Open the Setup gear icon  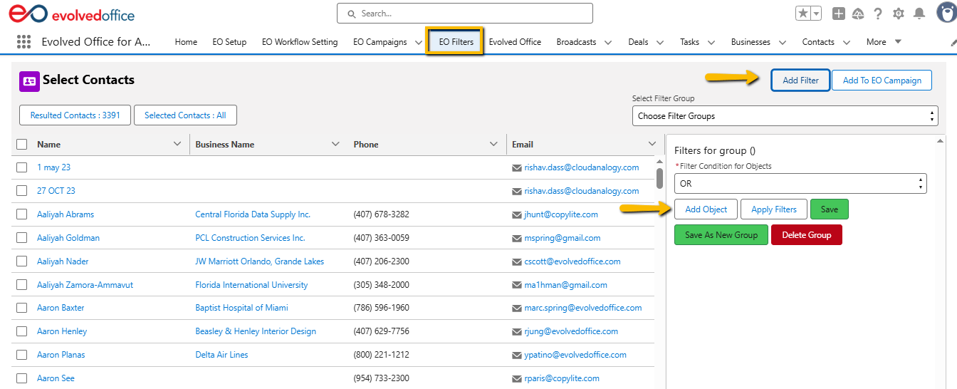(898, 14)
